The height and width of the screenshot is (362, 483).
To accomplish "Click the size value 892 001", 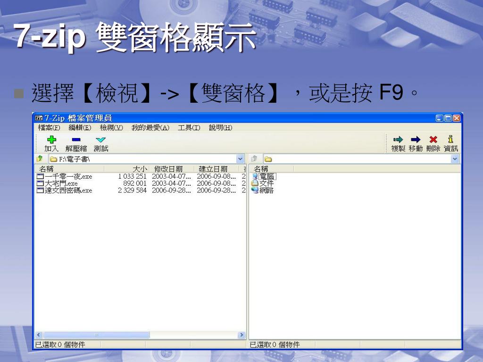I will pyautogui.click(x=135, y=183).
